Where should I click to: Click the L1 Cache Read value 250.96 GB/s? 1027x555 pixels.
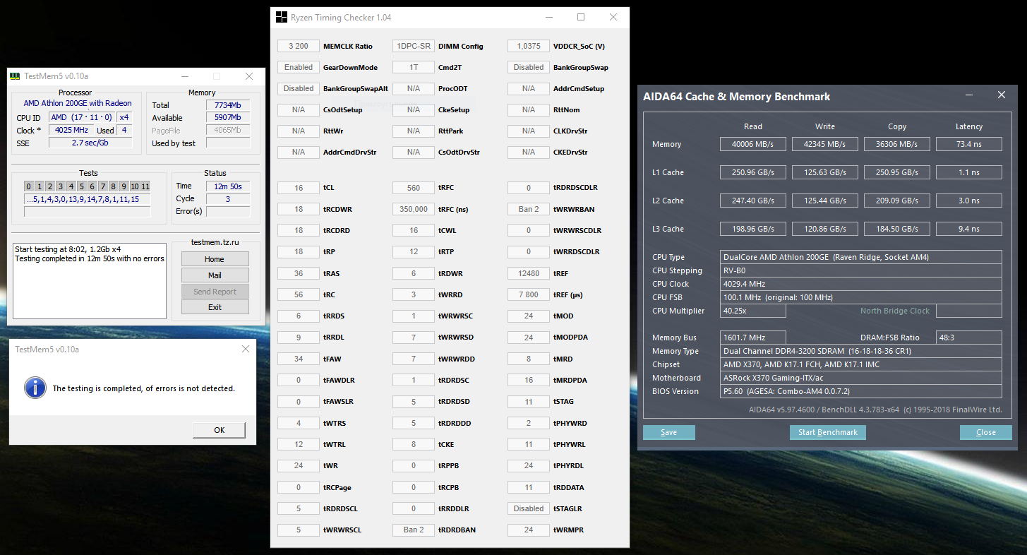pyautogui.click(x=753, y=172)
